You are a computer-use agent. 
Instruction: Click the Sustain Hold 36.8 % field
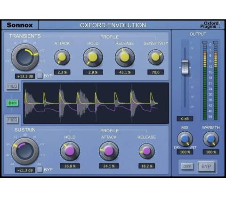70,166
